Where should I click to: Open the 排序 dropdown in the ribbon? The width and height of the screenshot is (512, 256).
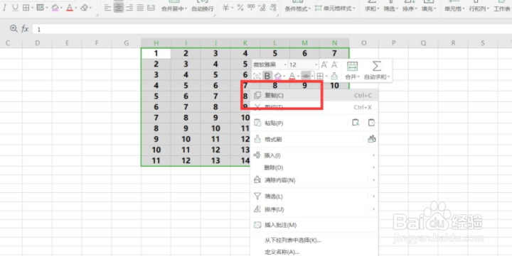[410, 9]
